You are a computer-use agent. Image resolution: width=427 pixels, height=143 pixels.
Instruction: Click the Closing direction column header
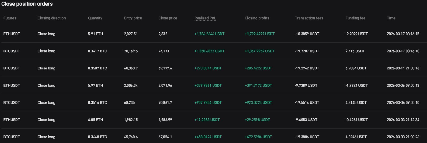tap(52, 18)
